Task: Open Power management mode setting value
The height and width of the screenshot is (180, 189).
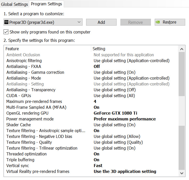Action: click(x=124, y=119)
